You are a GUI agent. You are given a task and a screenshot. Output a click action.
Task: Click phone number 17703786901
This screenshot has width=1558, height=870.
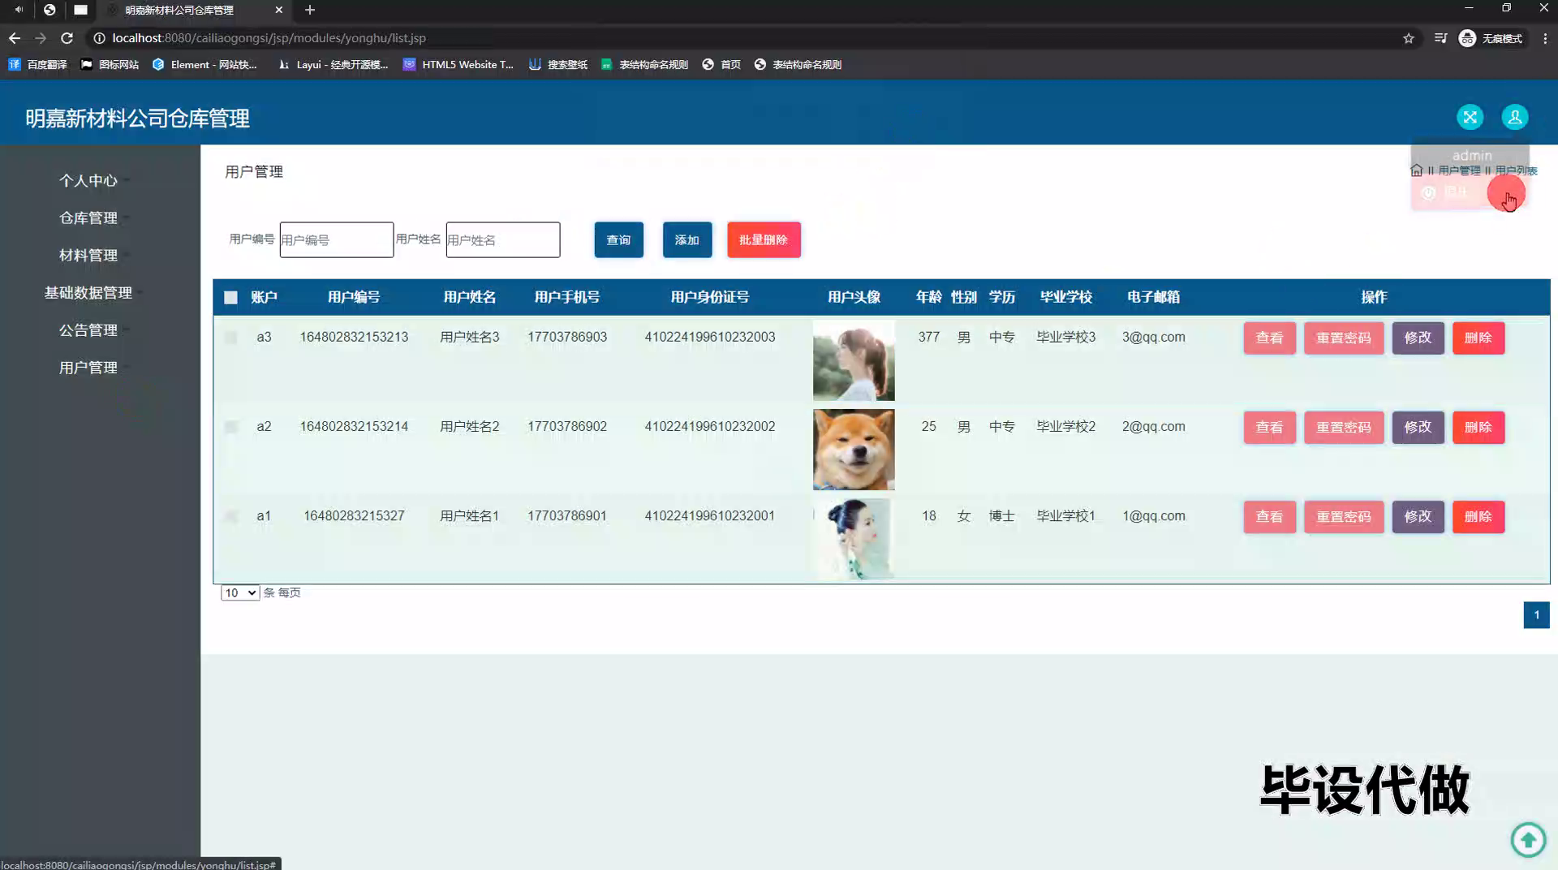(566, 516)
